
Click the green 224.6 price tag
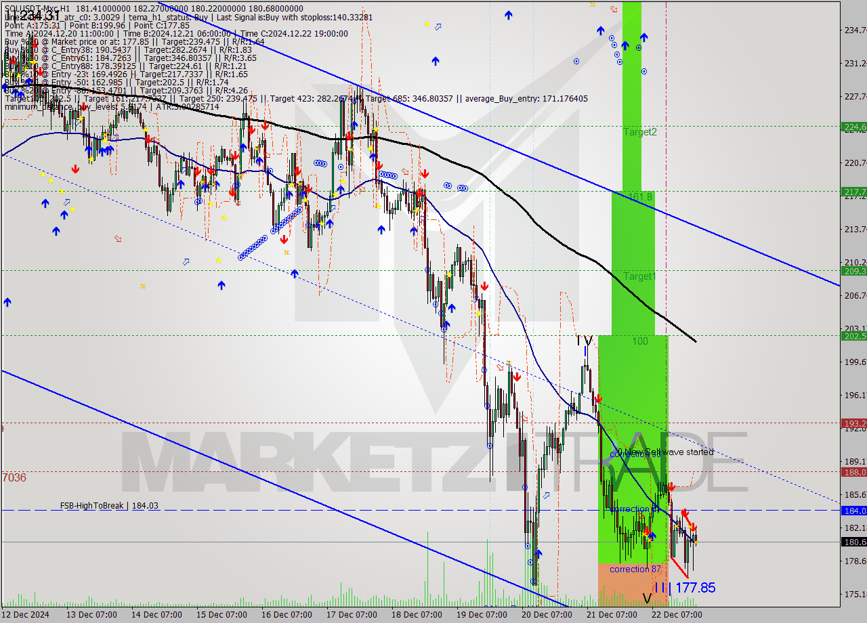click(x=853, y=127)
